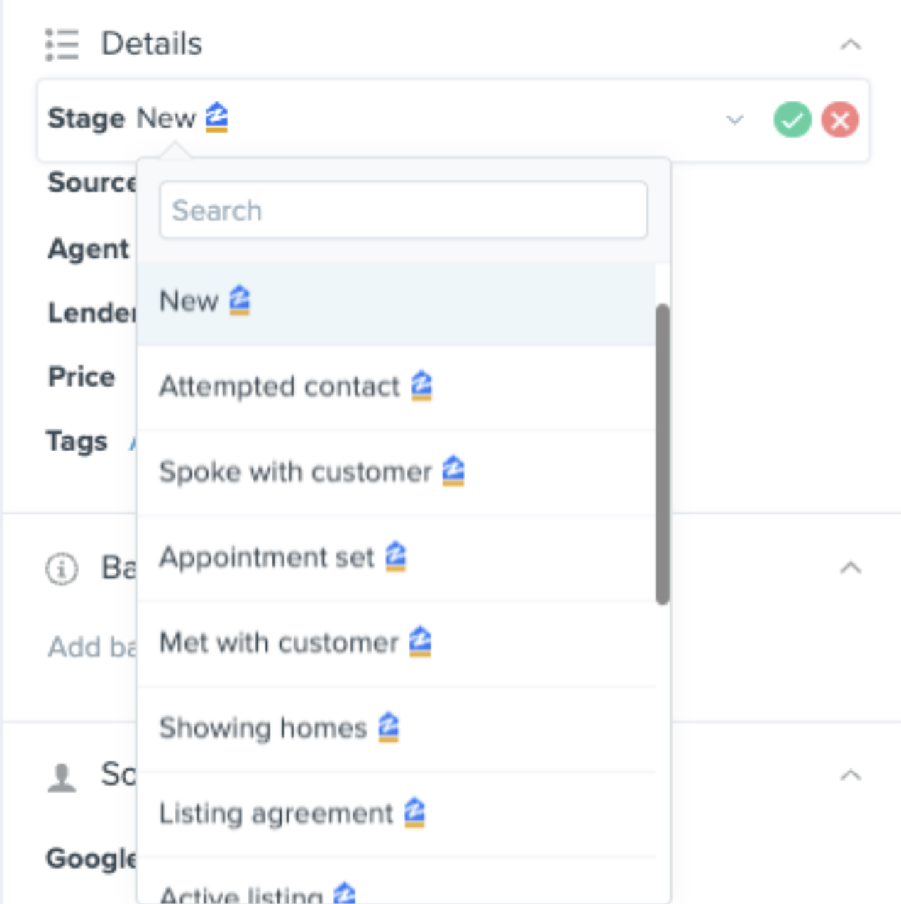
Task: Click the person silhouette icon
Action: [x=62, y=777]
